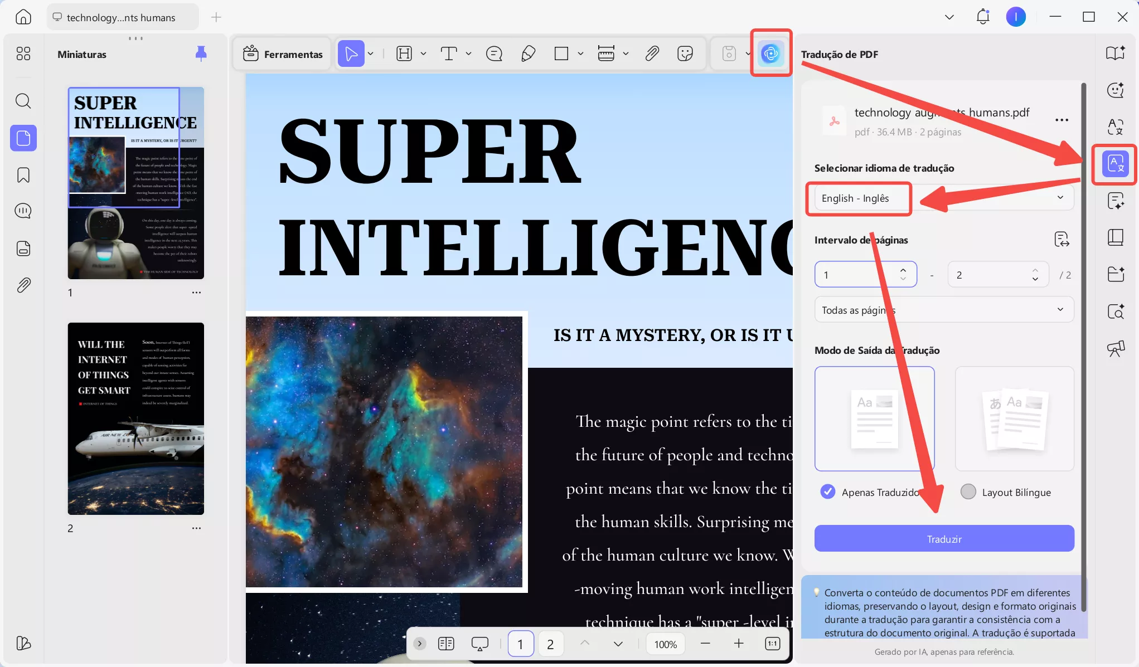The image size is (1139, 667).
Task: Switch to the technology...nts humans tab
Action: pyautogui.click(x=121, y=17)
